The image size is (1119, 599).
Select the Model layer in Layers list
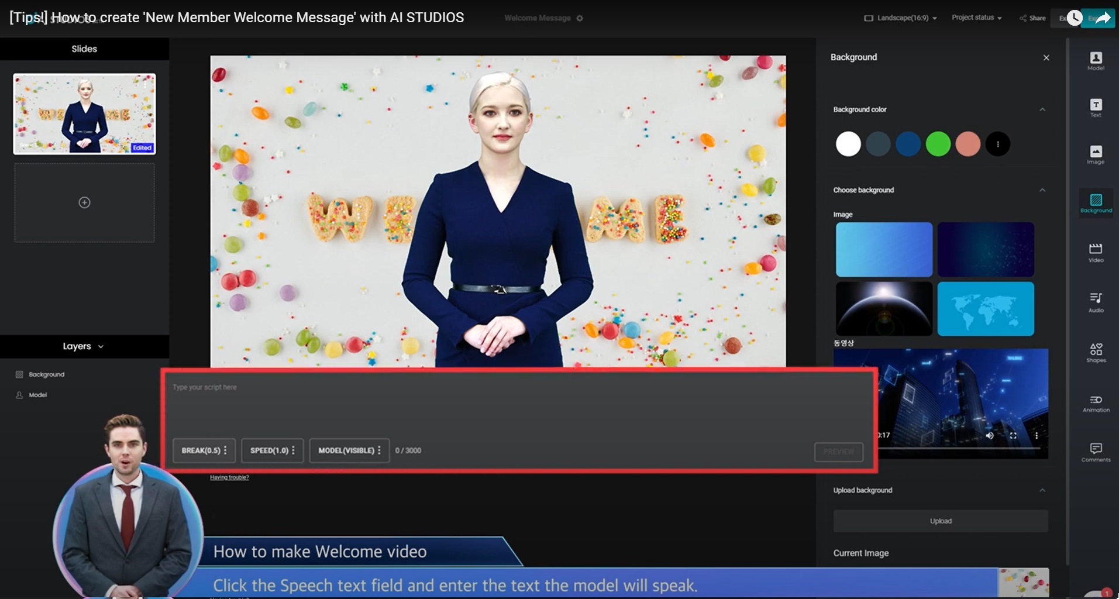pos(32,395)
